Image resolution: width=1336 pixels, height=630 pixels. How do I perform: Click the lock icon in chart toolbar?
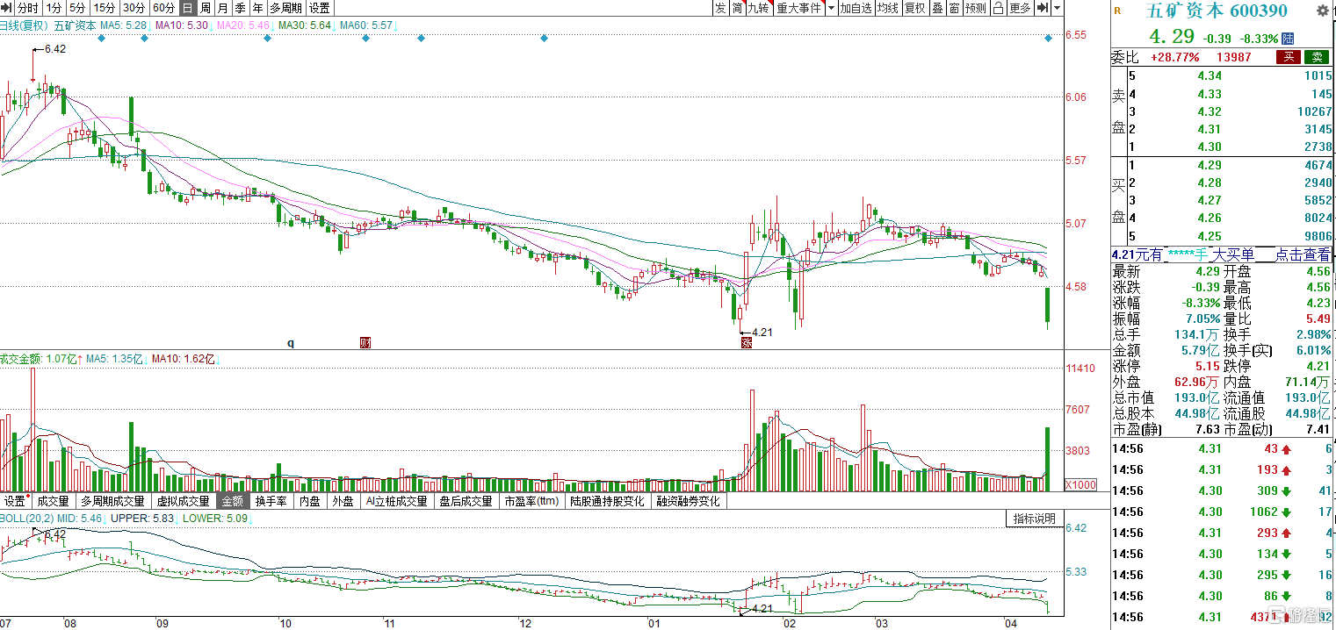[998, 8]
